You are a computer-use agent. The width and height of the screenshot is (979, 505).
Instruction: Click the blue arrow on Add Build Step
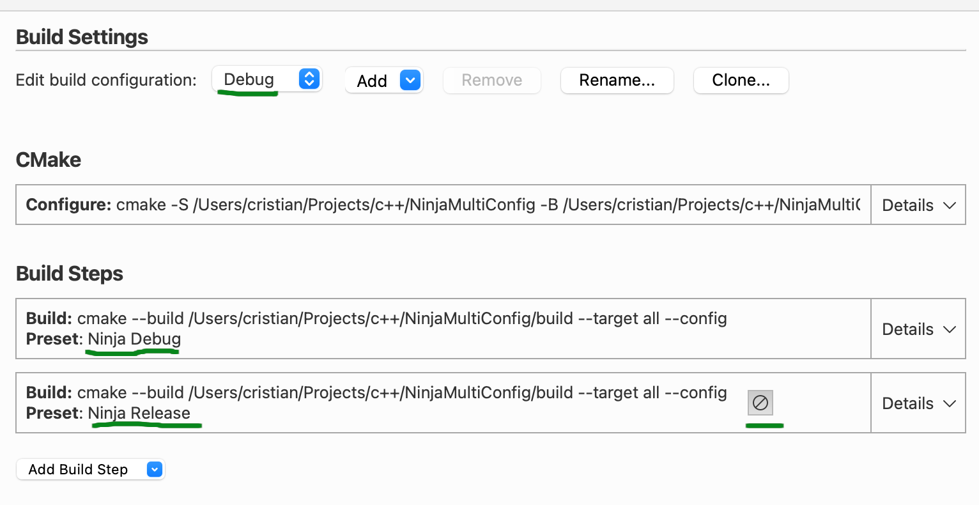[154, 469]
